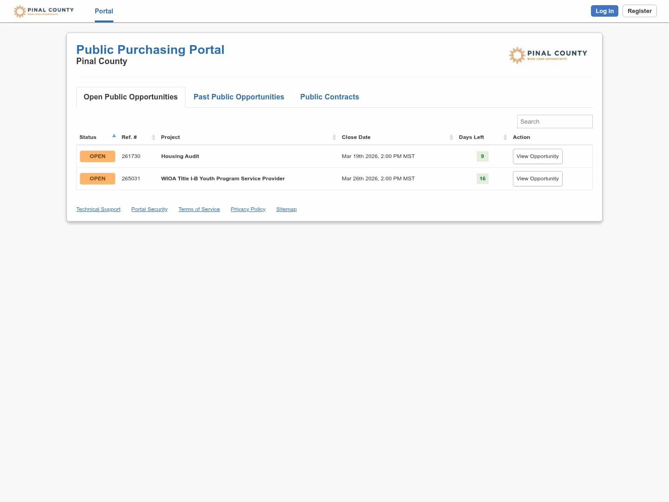Image resolution: width=669 pixels, height=502 pixels.
Task: Sort table by Close Date column arrows
Action: pos(451,137)
